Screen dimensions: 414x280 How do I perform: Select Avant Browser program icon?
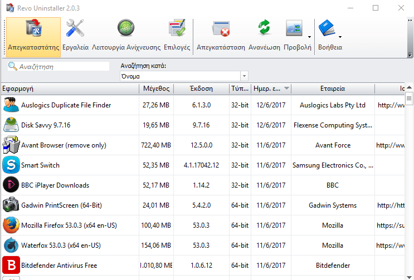(11, 145)
